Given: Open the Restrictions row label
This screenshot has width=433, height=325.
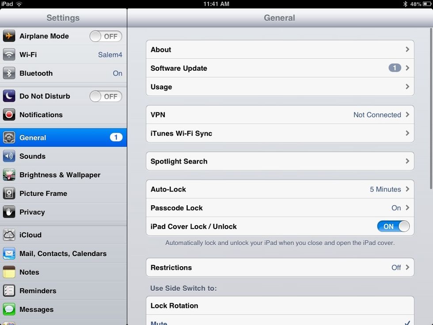Looking at the screenshot, I should pos(171,268).
